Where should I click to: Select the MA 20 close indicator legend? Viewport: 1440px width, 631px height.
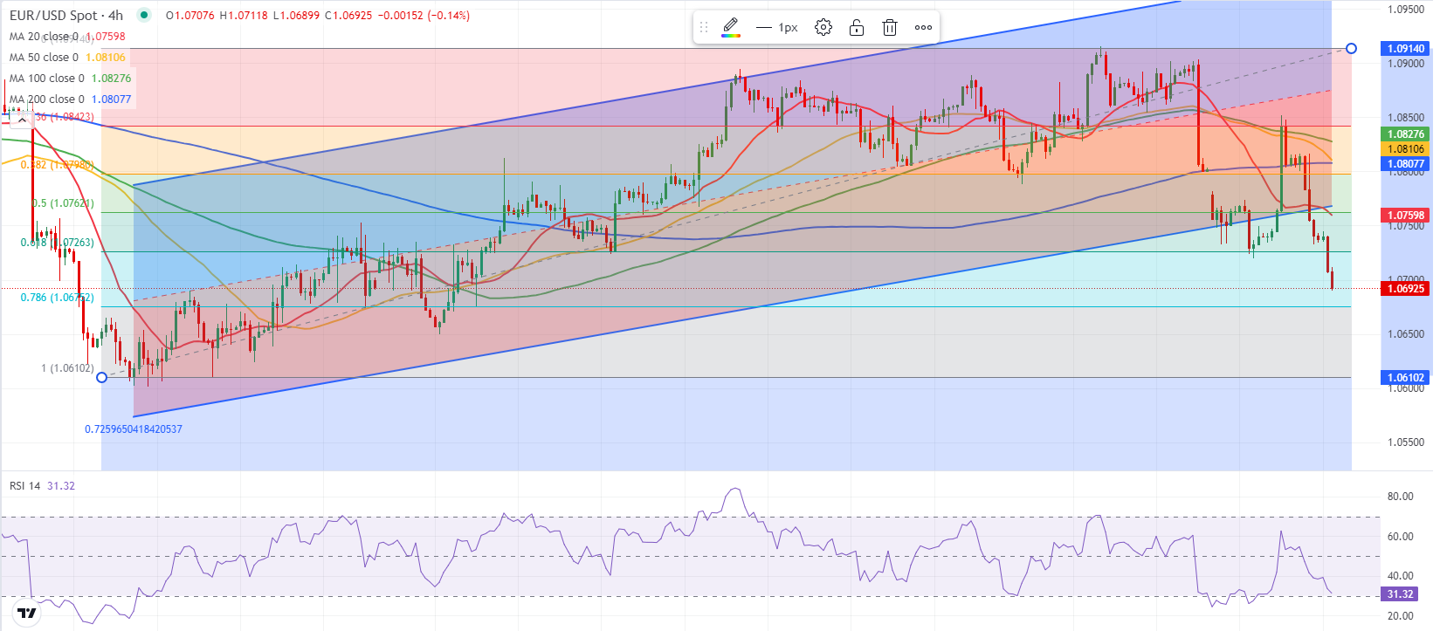click(x=67, y=37)
